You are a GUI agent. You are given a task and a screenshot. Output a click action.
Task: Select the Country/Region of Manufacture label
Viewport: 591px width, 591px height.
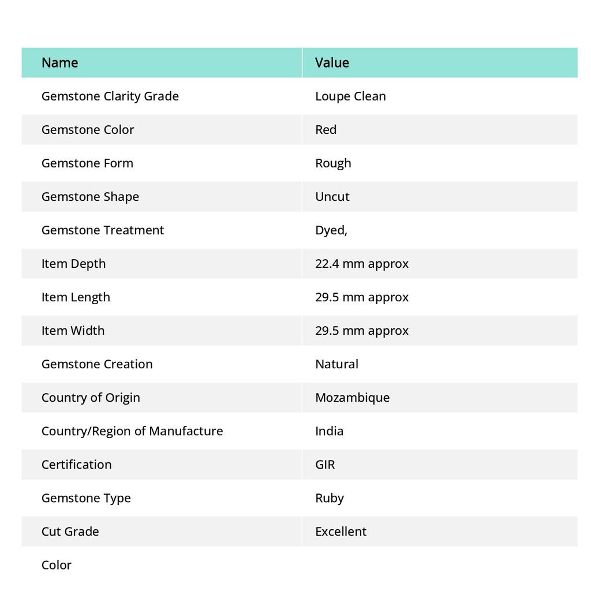132,431
